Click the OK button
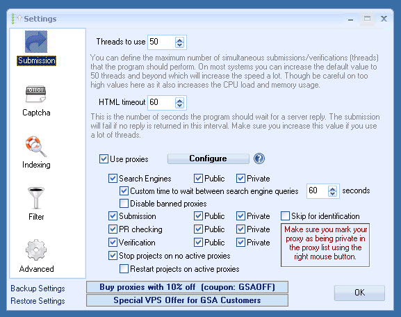The height and width of the screenshot is (317, 401). coord(359,293)
